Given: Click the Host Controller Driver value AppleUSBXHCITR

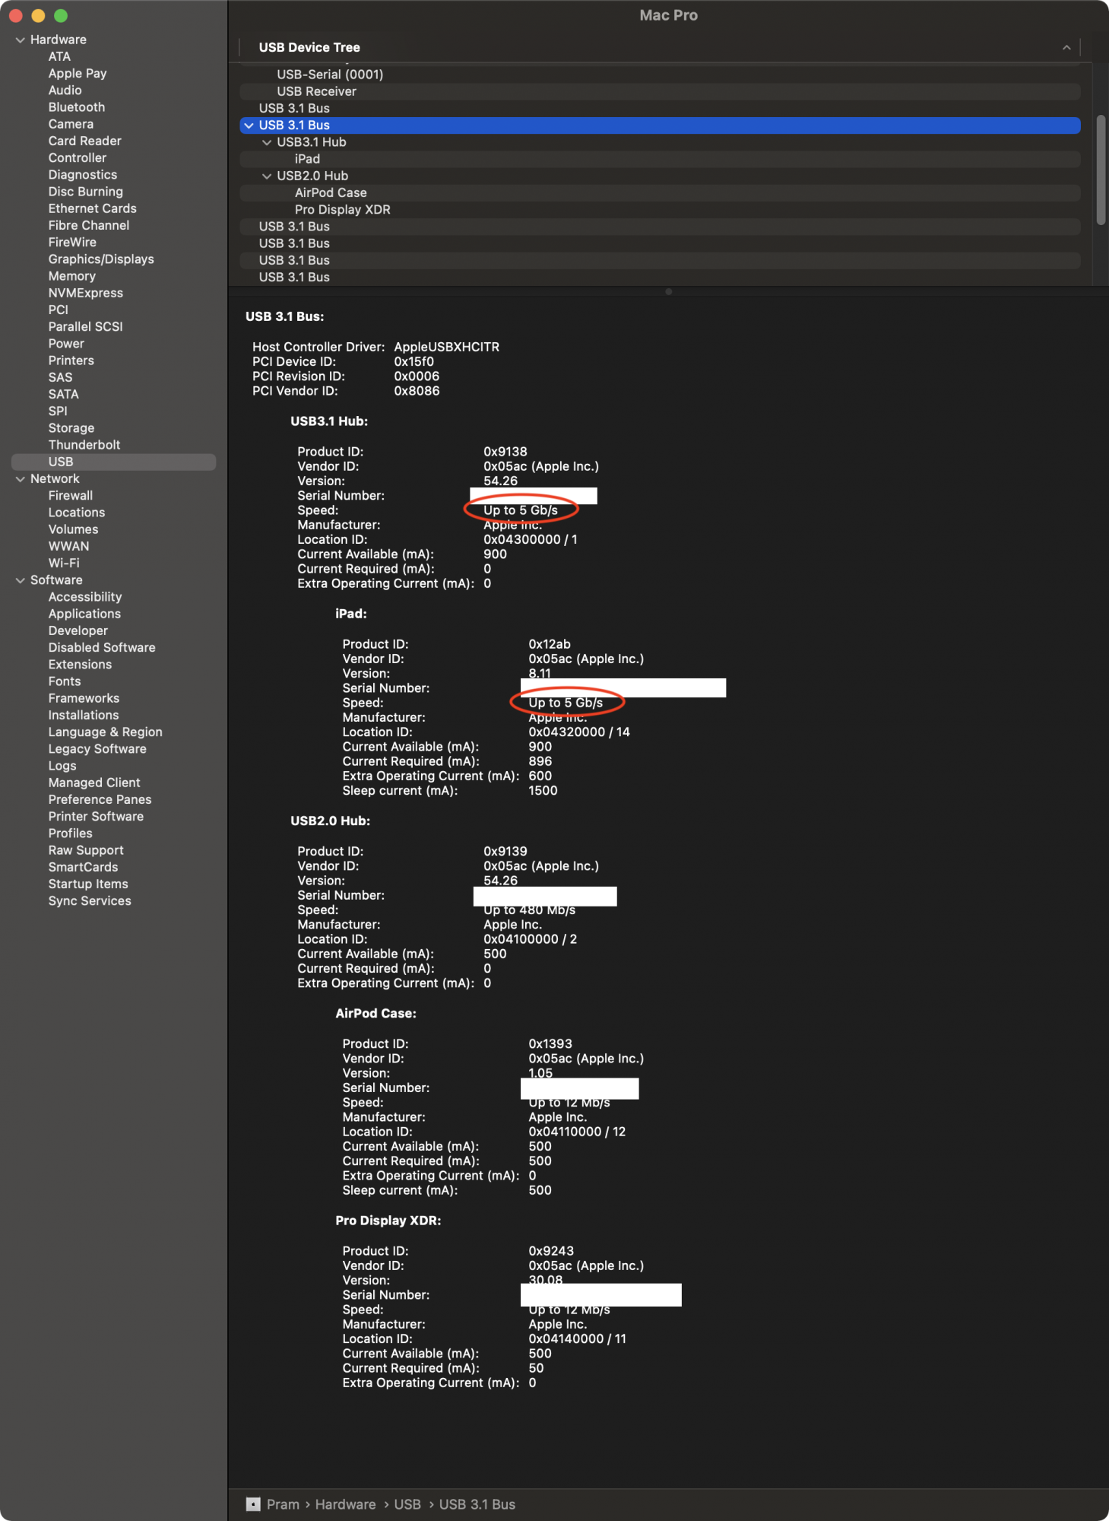Looking at the screenshot, I should click(x=447, y=347).
